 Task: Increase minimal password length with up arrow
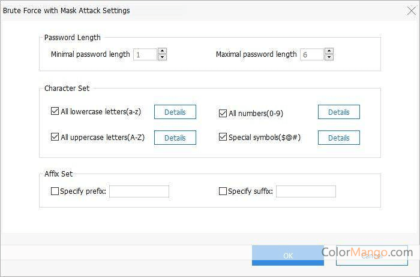pos(162,51)
